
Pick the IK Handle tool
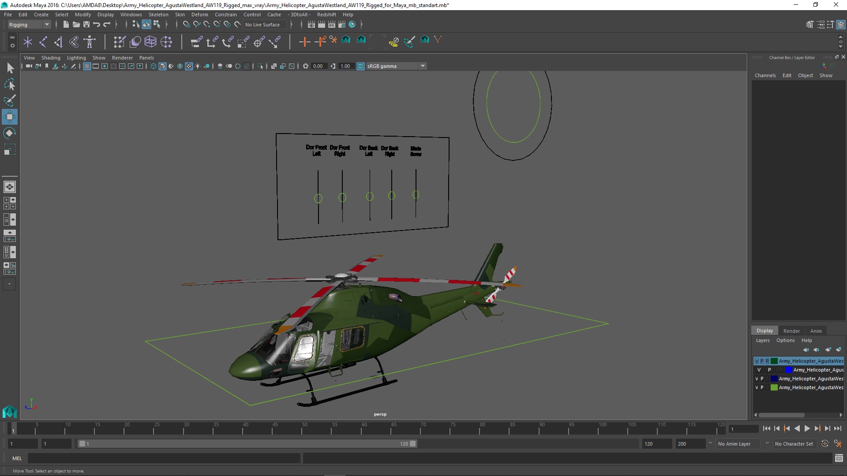(x=58, y=42)
